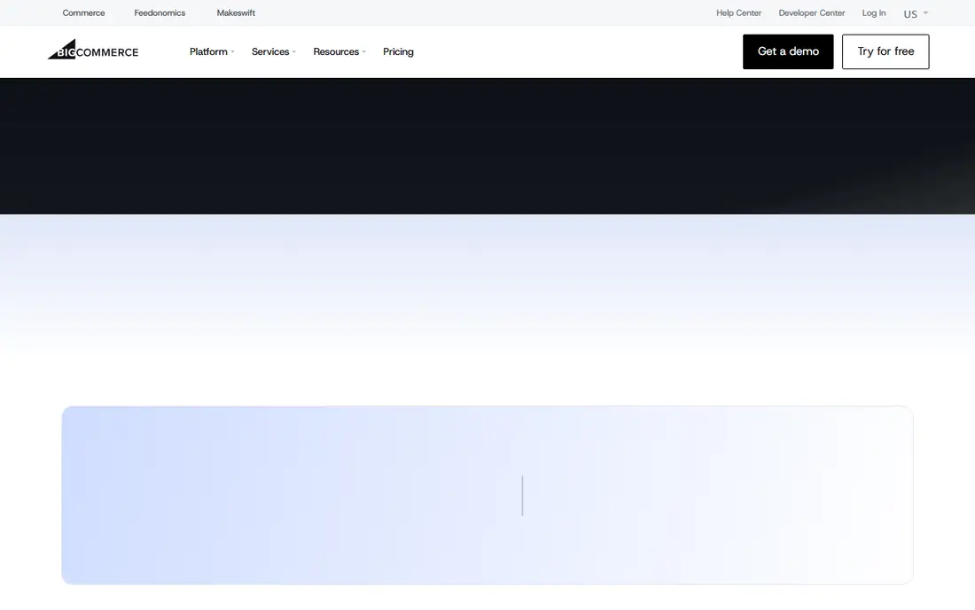The height and width of the screenshot is (610, 975).
Task: Visit the Developer Center
Action: (x=811, y=13)
